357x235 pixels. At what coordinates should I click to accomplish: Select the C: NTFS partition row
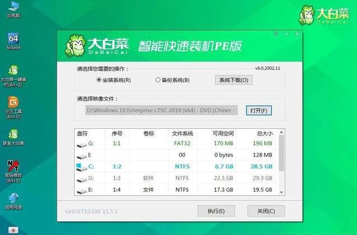click(x=179, y=166)
